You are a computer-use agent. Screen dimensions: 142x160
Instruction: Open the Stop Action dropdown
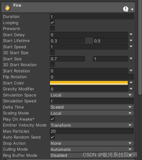click(x=92, y=143)
